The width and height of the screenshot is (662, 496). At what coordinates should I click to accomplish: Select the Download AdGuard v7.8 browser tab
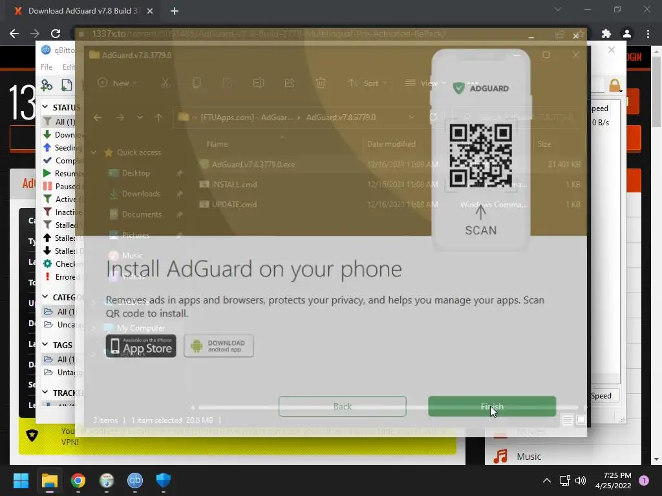(81, 11)
